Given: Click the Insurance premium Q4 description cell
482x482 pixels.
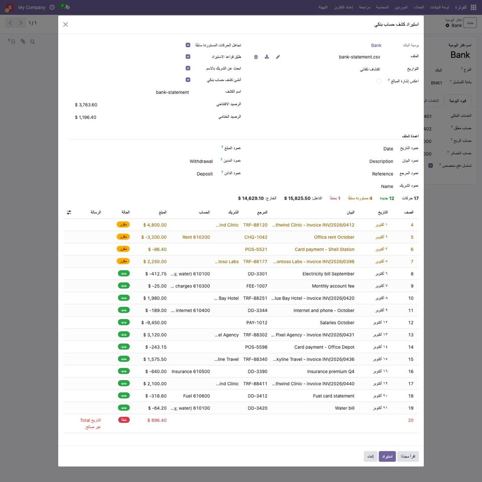Looking at the screenshot, I should [x=330, y=372].
